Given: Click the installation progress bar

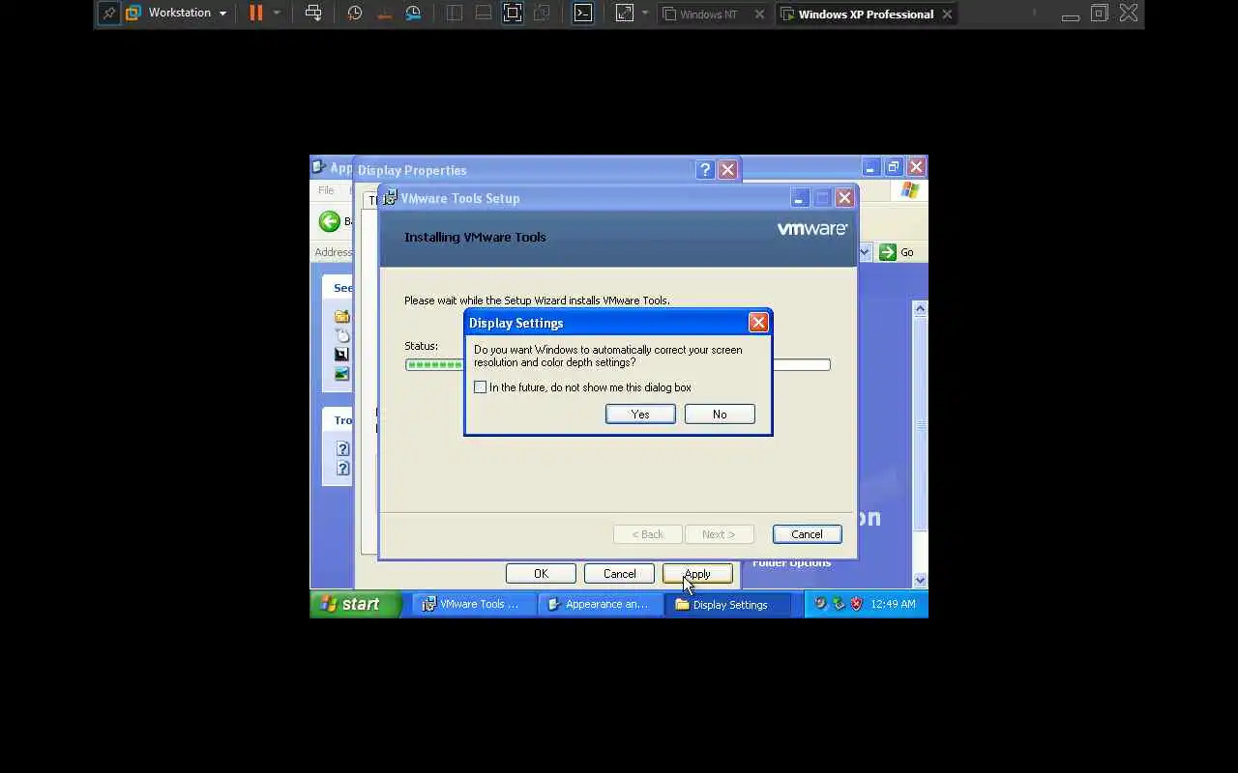Looking at the screenshot, I should (x=617, y=364).
